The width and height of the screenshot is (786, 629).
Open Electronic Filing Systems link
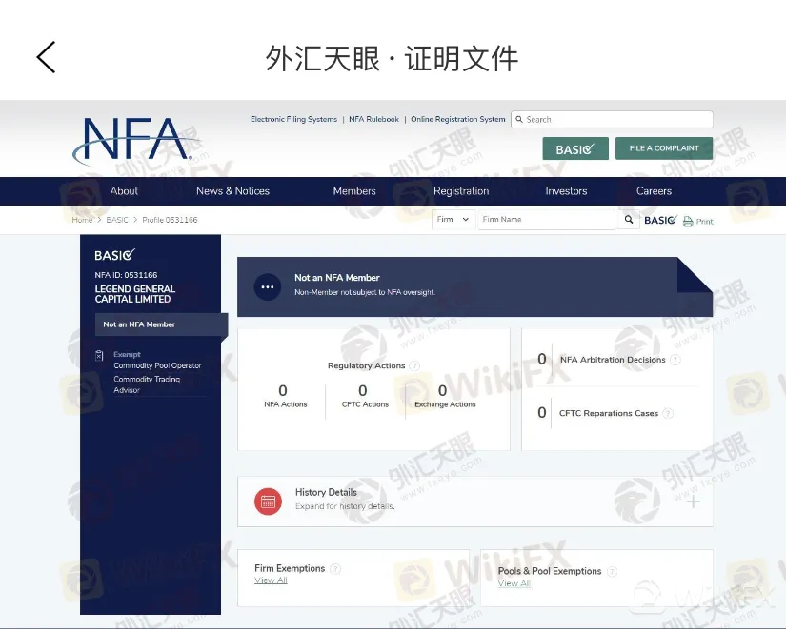click(x=293, y=119)
